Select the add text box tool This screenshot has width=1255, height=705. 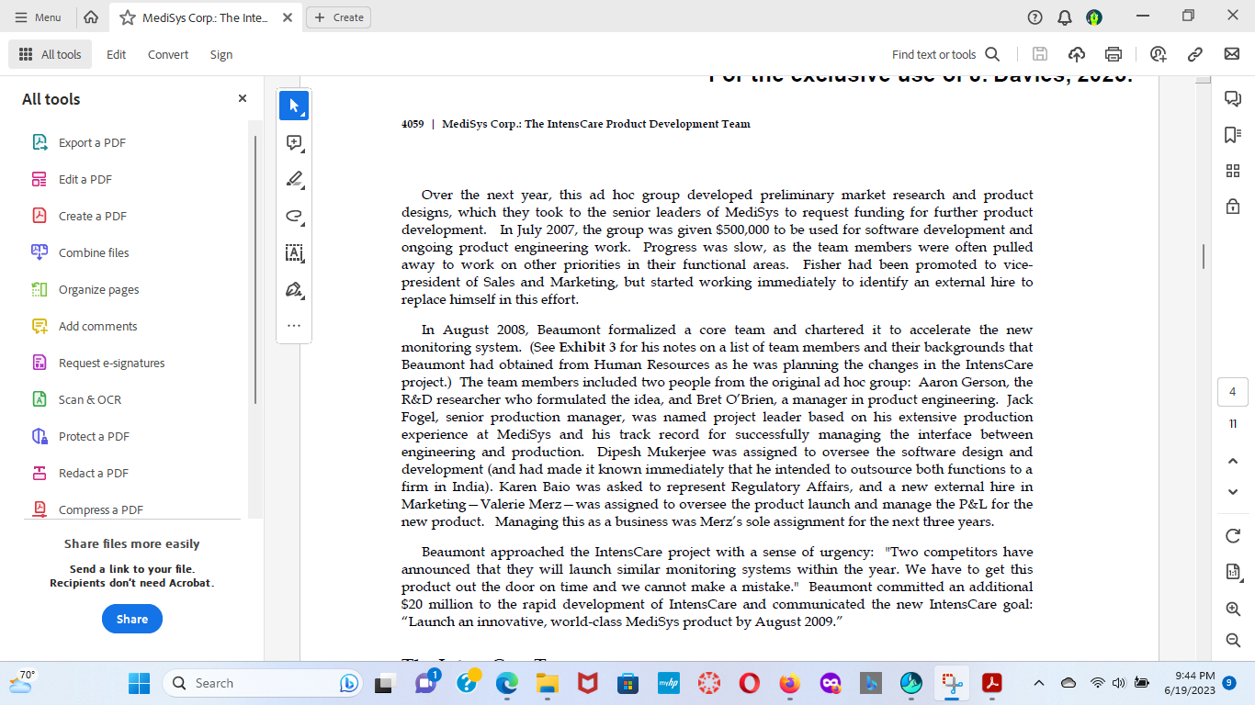294,252
